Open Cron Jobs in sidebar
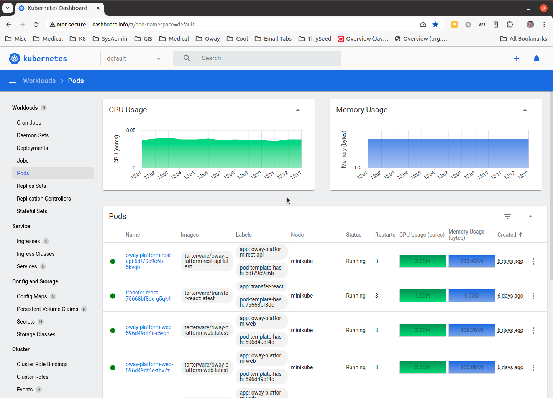This screenshot has height=398, width=553. click(29, 123)
